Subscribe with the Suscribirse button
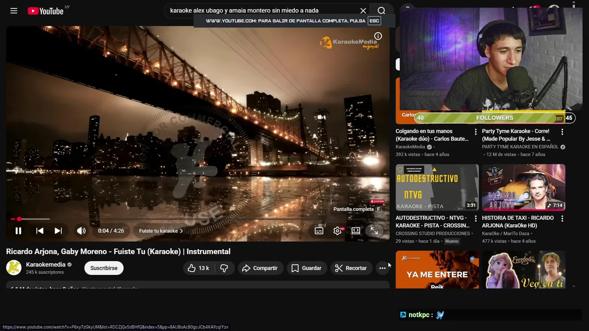Screen dimensions: 589x331 pyautogui.click(x=104, y=268)
